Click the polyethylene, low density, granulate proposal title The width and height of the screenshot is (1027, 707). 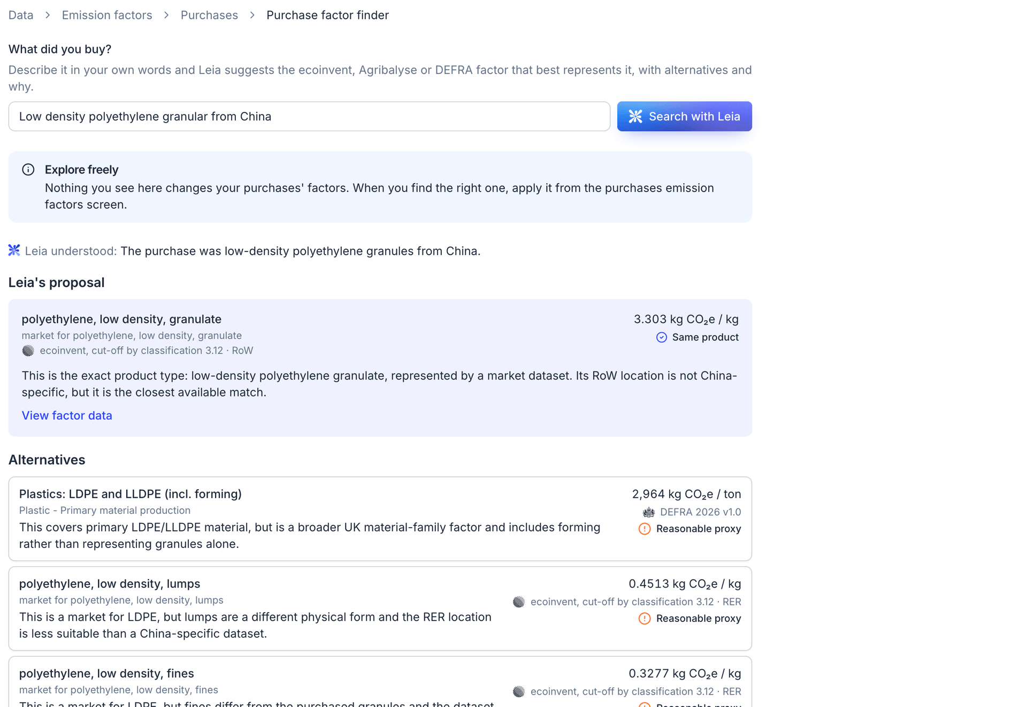click(x=121, y=319)
